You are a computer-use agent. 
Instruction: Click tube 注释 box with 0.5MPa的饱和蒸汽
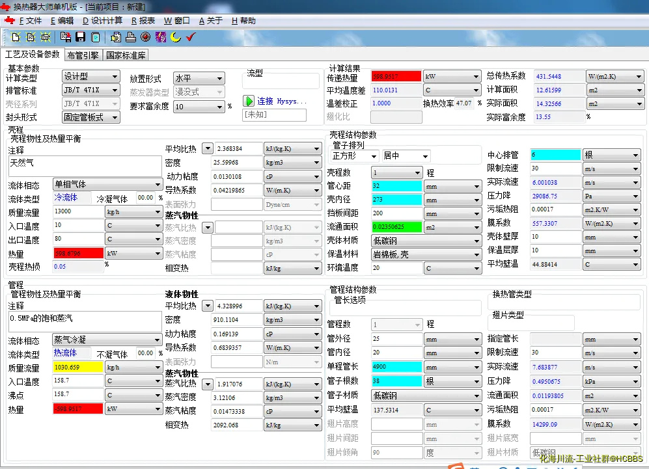(x=85, y=322)
